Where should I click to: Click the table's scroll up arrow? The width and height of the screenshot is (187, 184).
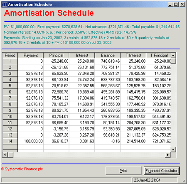click(x=173, y=55)
